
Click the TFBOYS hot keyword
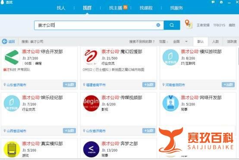point(219,25)
